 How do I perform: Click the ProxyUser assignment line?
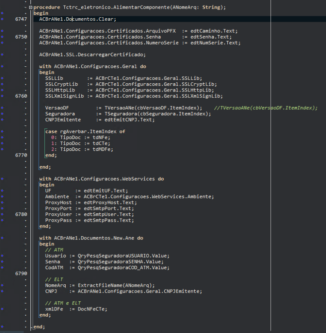tap(90, 214)
